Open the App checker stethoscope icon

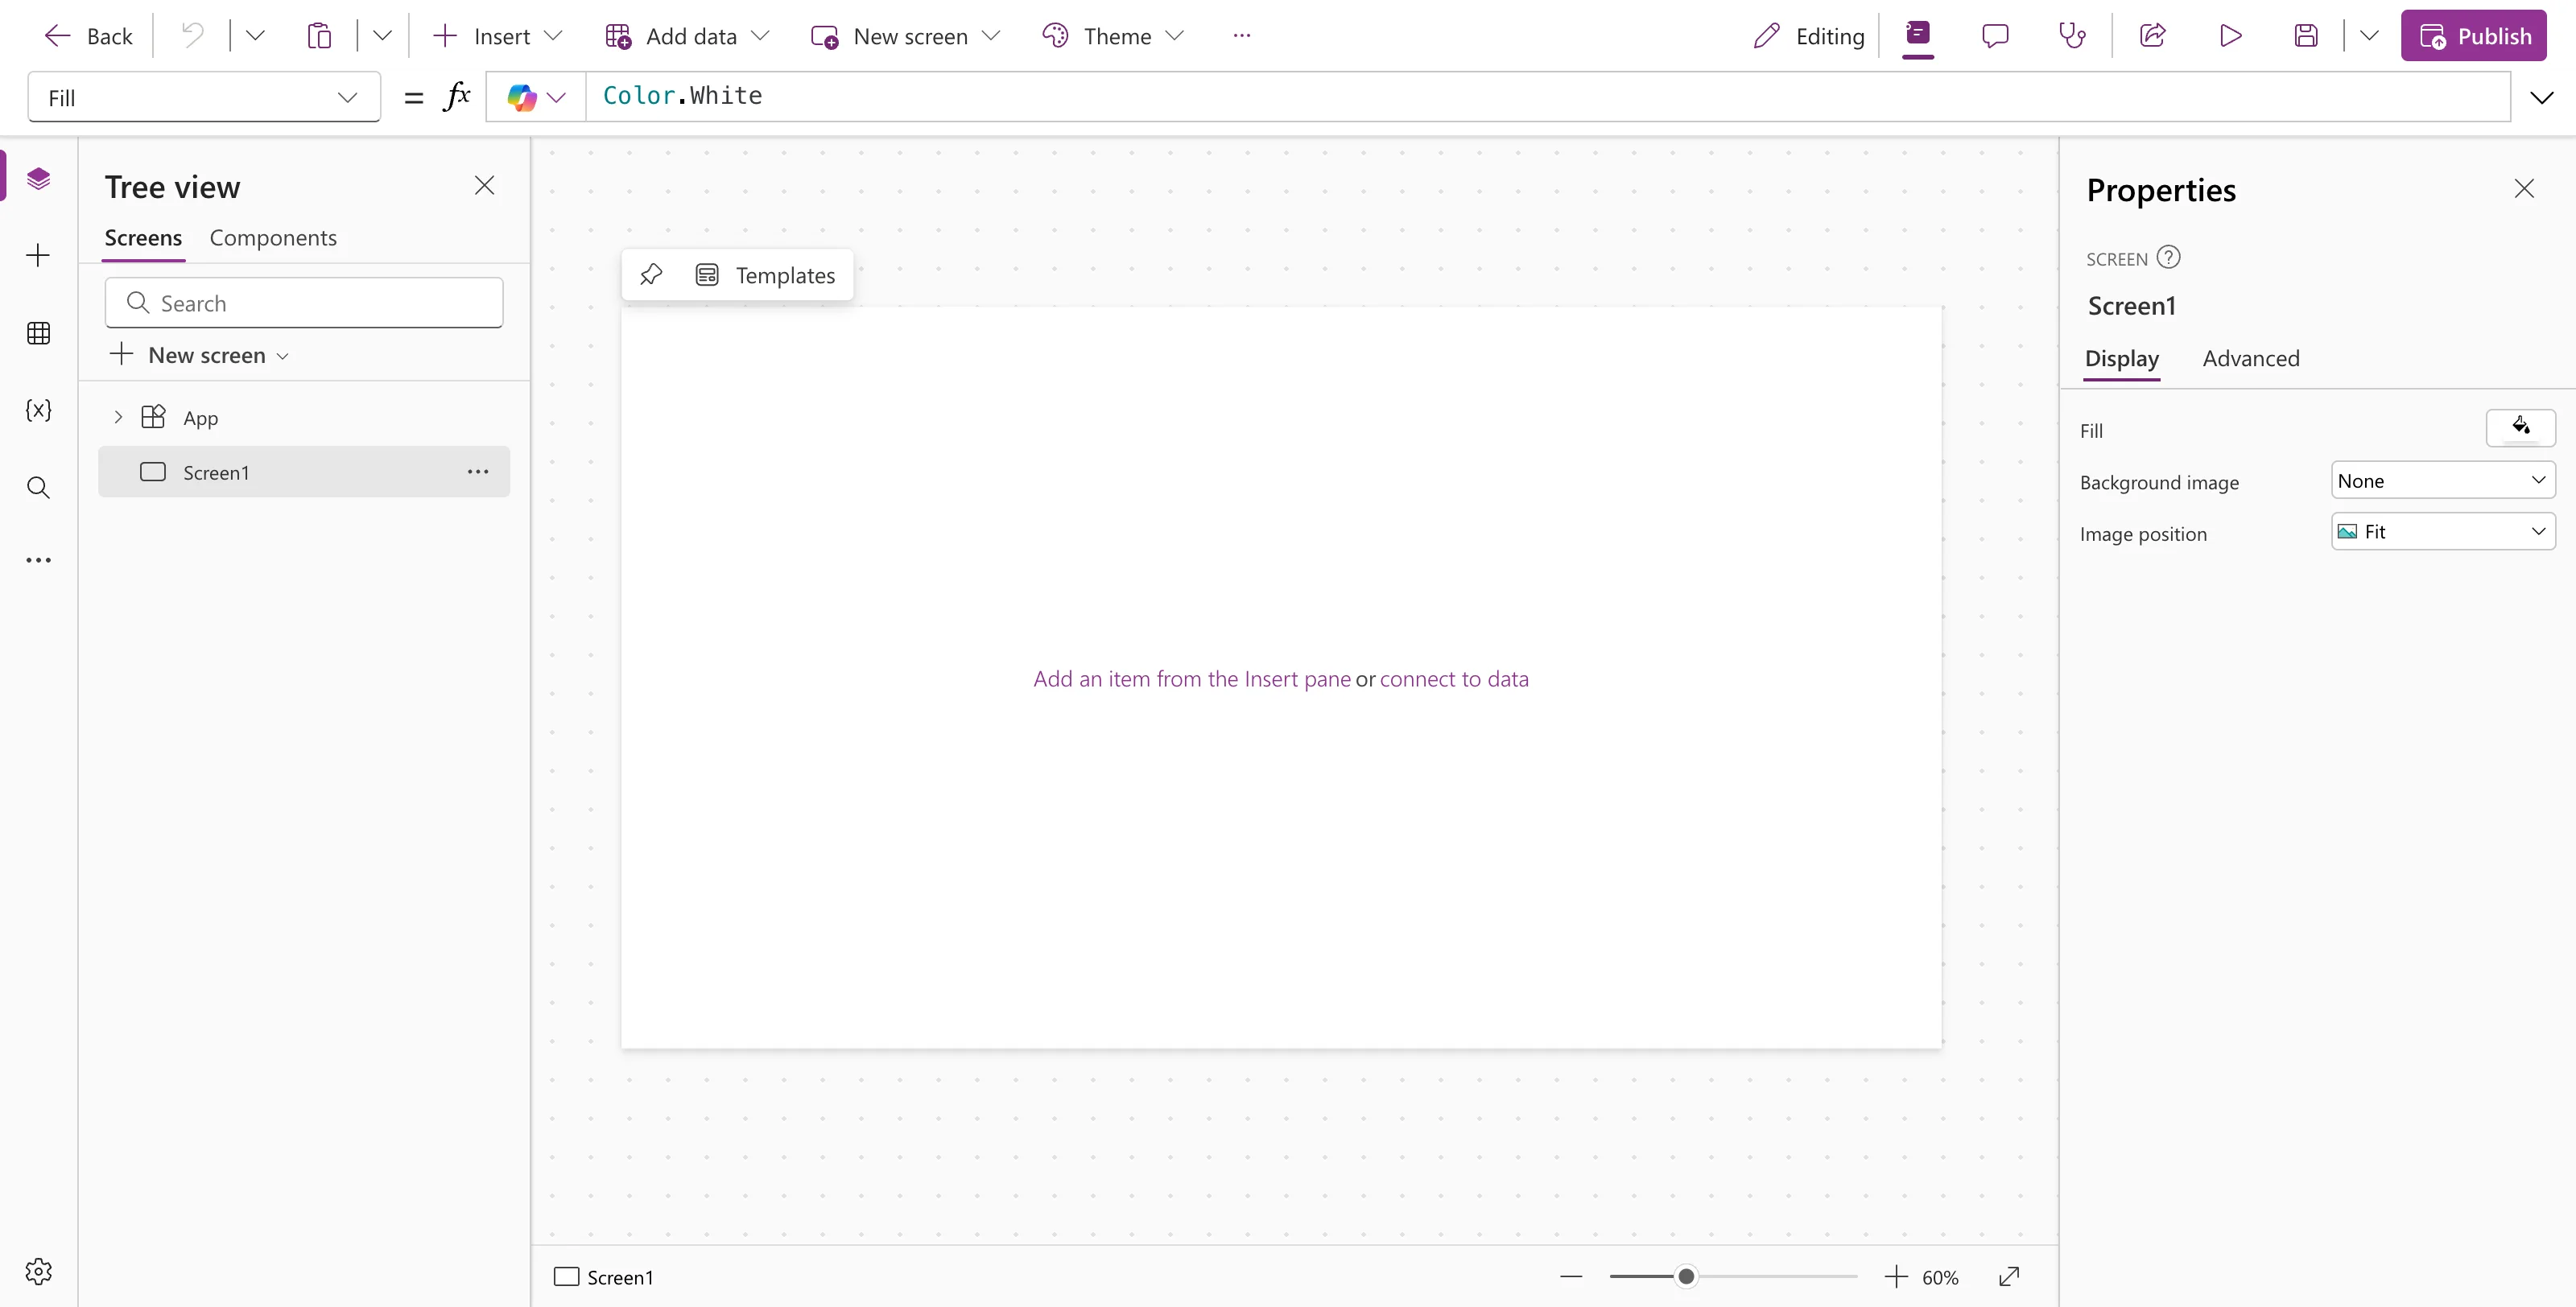[x=2072, y=36]
